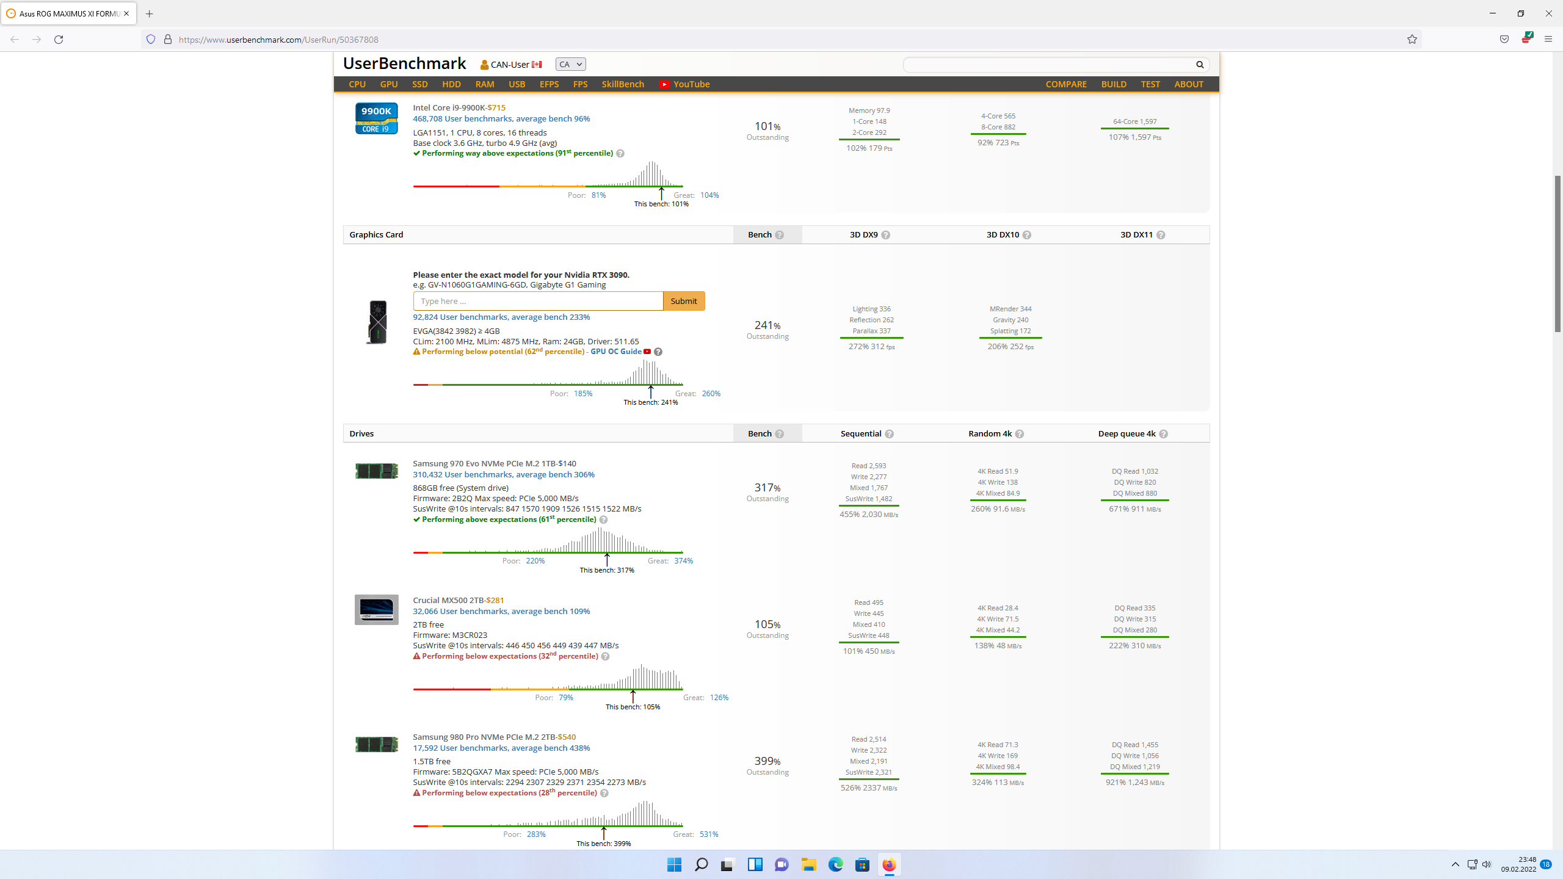Reload the page using refresh icon

tap(59, 40)
